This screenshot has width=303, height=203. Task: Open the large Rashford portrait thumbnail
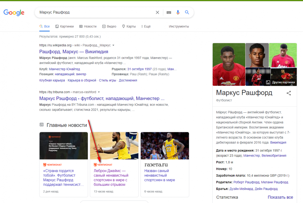point(229,64)
